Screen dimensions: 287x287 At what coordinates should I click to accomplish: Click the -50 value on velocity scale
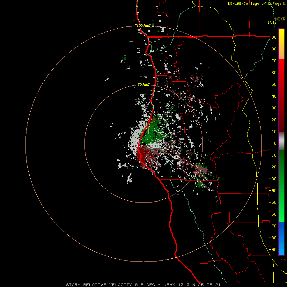pyautogui.click(x=273, y=202)
